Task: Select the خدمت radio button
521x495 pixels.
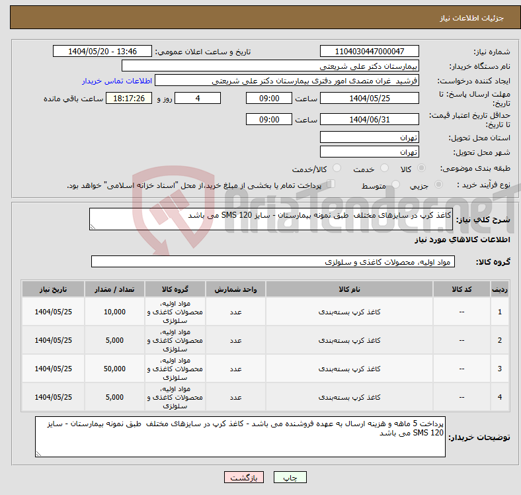Action: (x=384, y=168)
